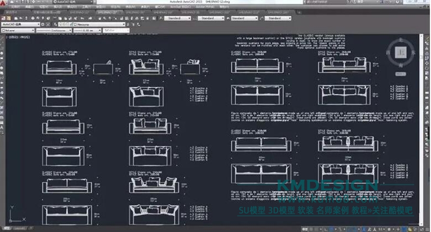Click first icon in the standard toolbar

pyautogui.click(x=3, y=18)
